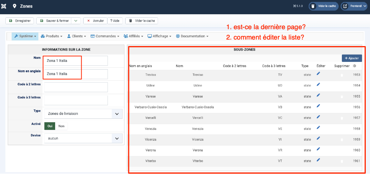
Task: Click the ID value 1961
Action: pyautogui.click(x=357, y=161)
